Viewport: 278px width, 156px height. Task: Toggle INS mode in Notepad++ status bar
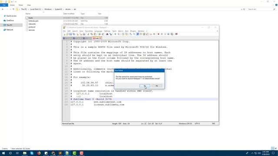(x=214, y=123)
